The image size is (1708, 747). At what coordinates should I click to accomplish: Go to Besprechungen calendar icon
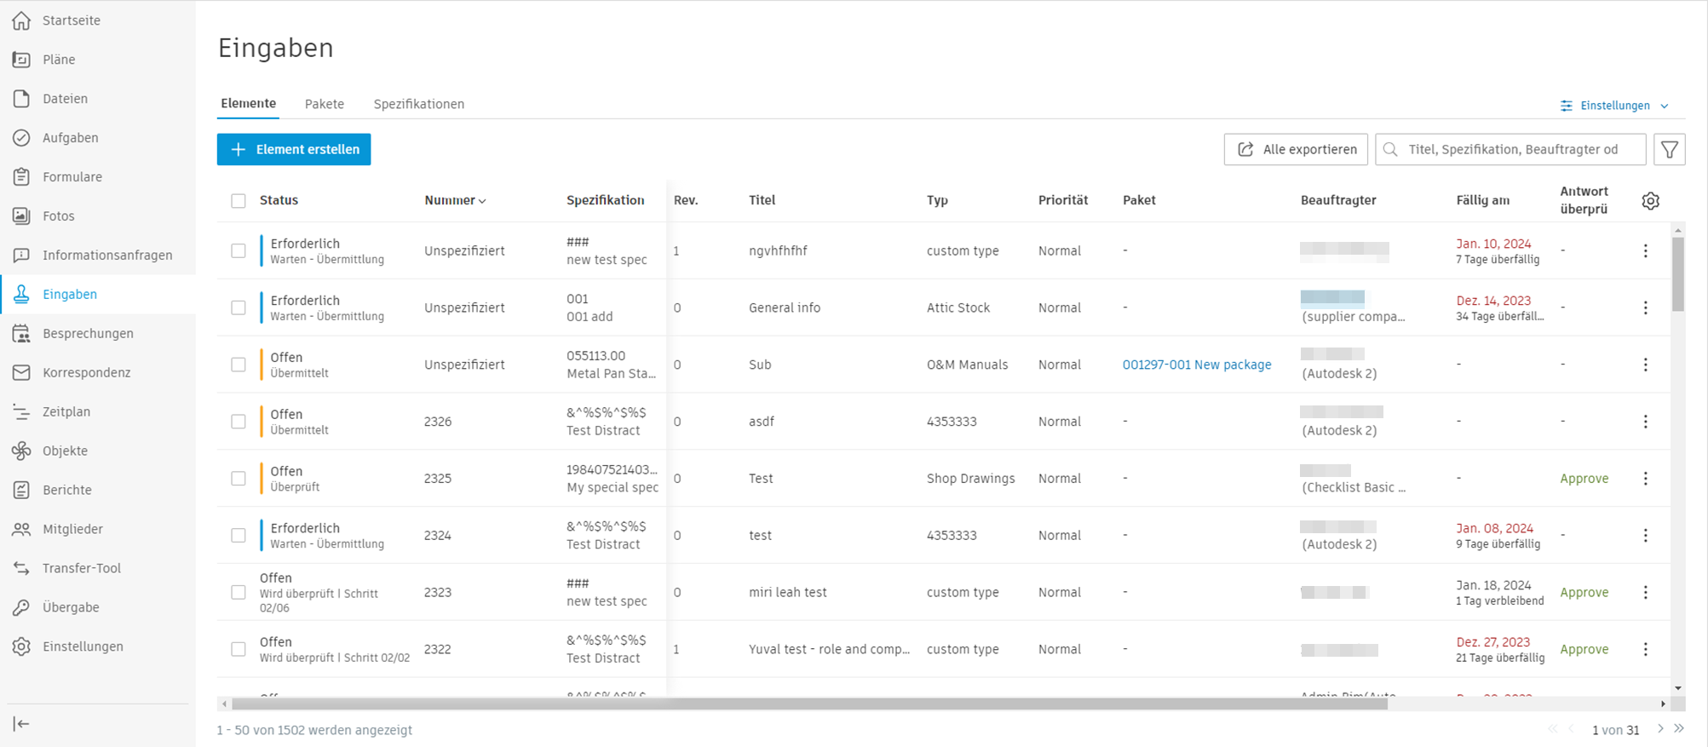[x=21, y=334]
